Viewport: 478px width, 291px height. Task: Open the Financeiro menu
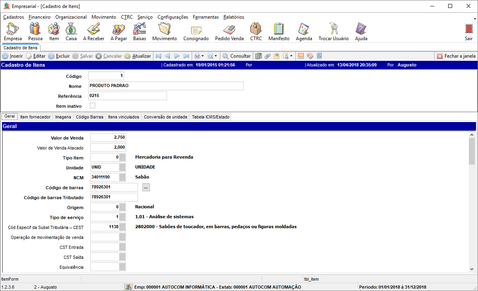click(x=39, y=17)
